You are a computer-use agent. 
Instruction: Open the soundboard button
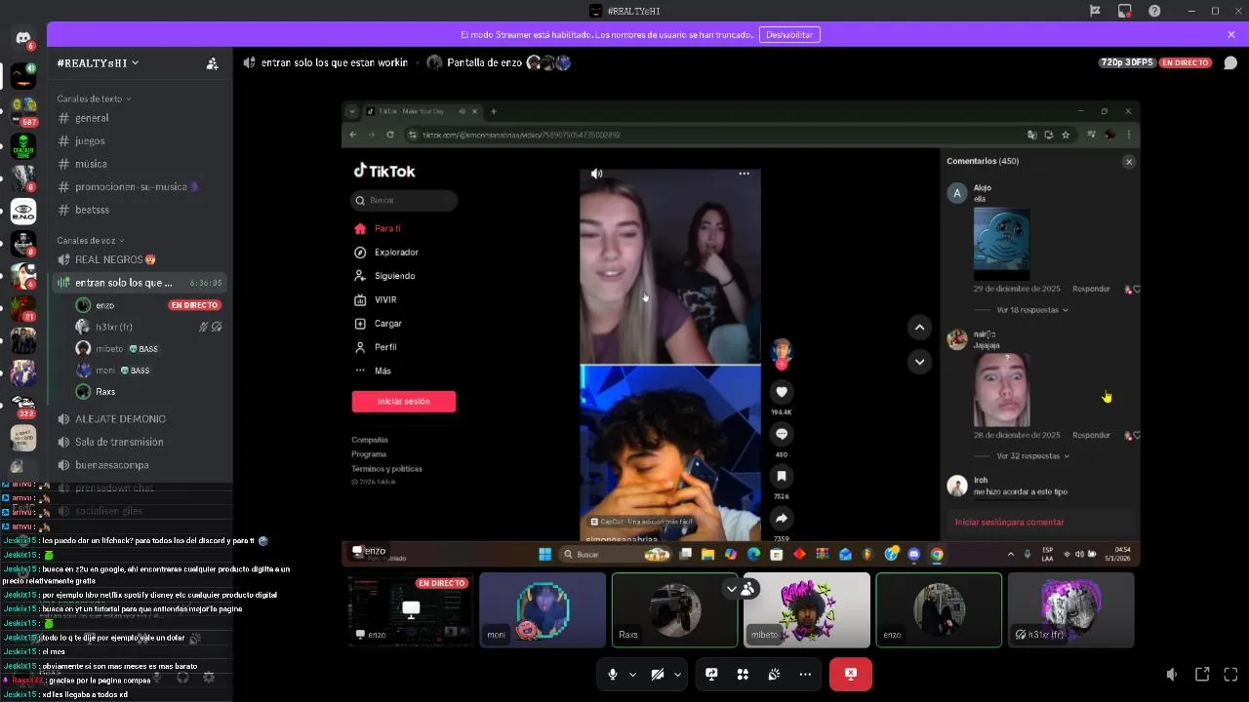coord(774,674)
